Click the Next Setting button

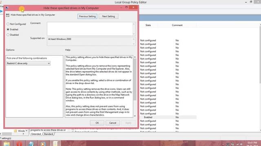(108, 16)
